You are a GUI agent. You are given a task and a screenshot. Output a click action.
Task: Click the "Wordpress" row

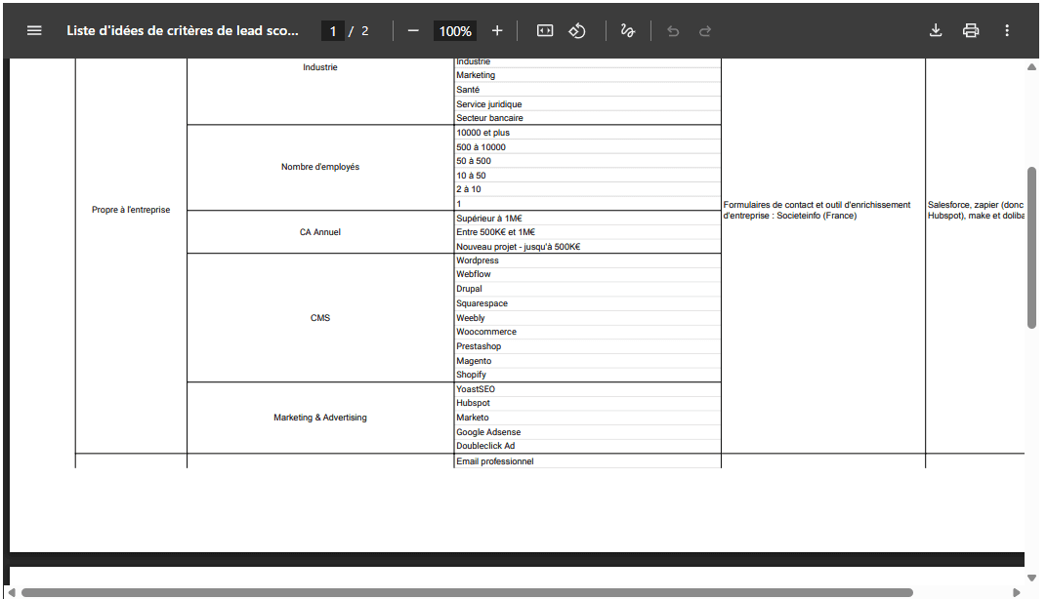(x=587, y=260)
